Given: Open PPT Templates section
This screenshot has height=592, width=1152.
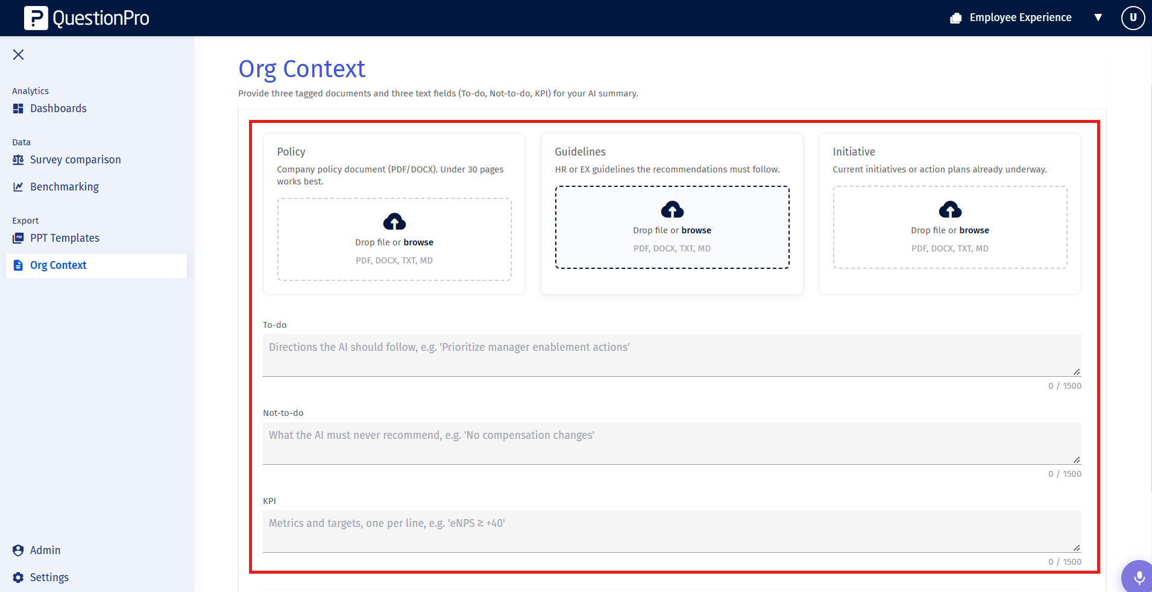Looking at the screenshot, I should [65, 238].
